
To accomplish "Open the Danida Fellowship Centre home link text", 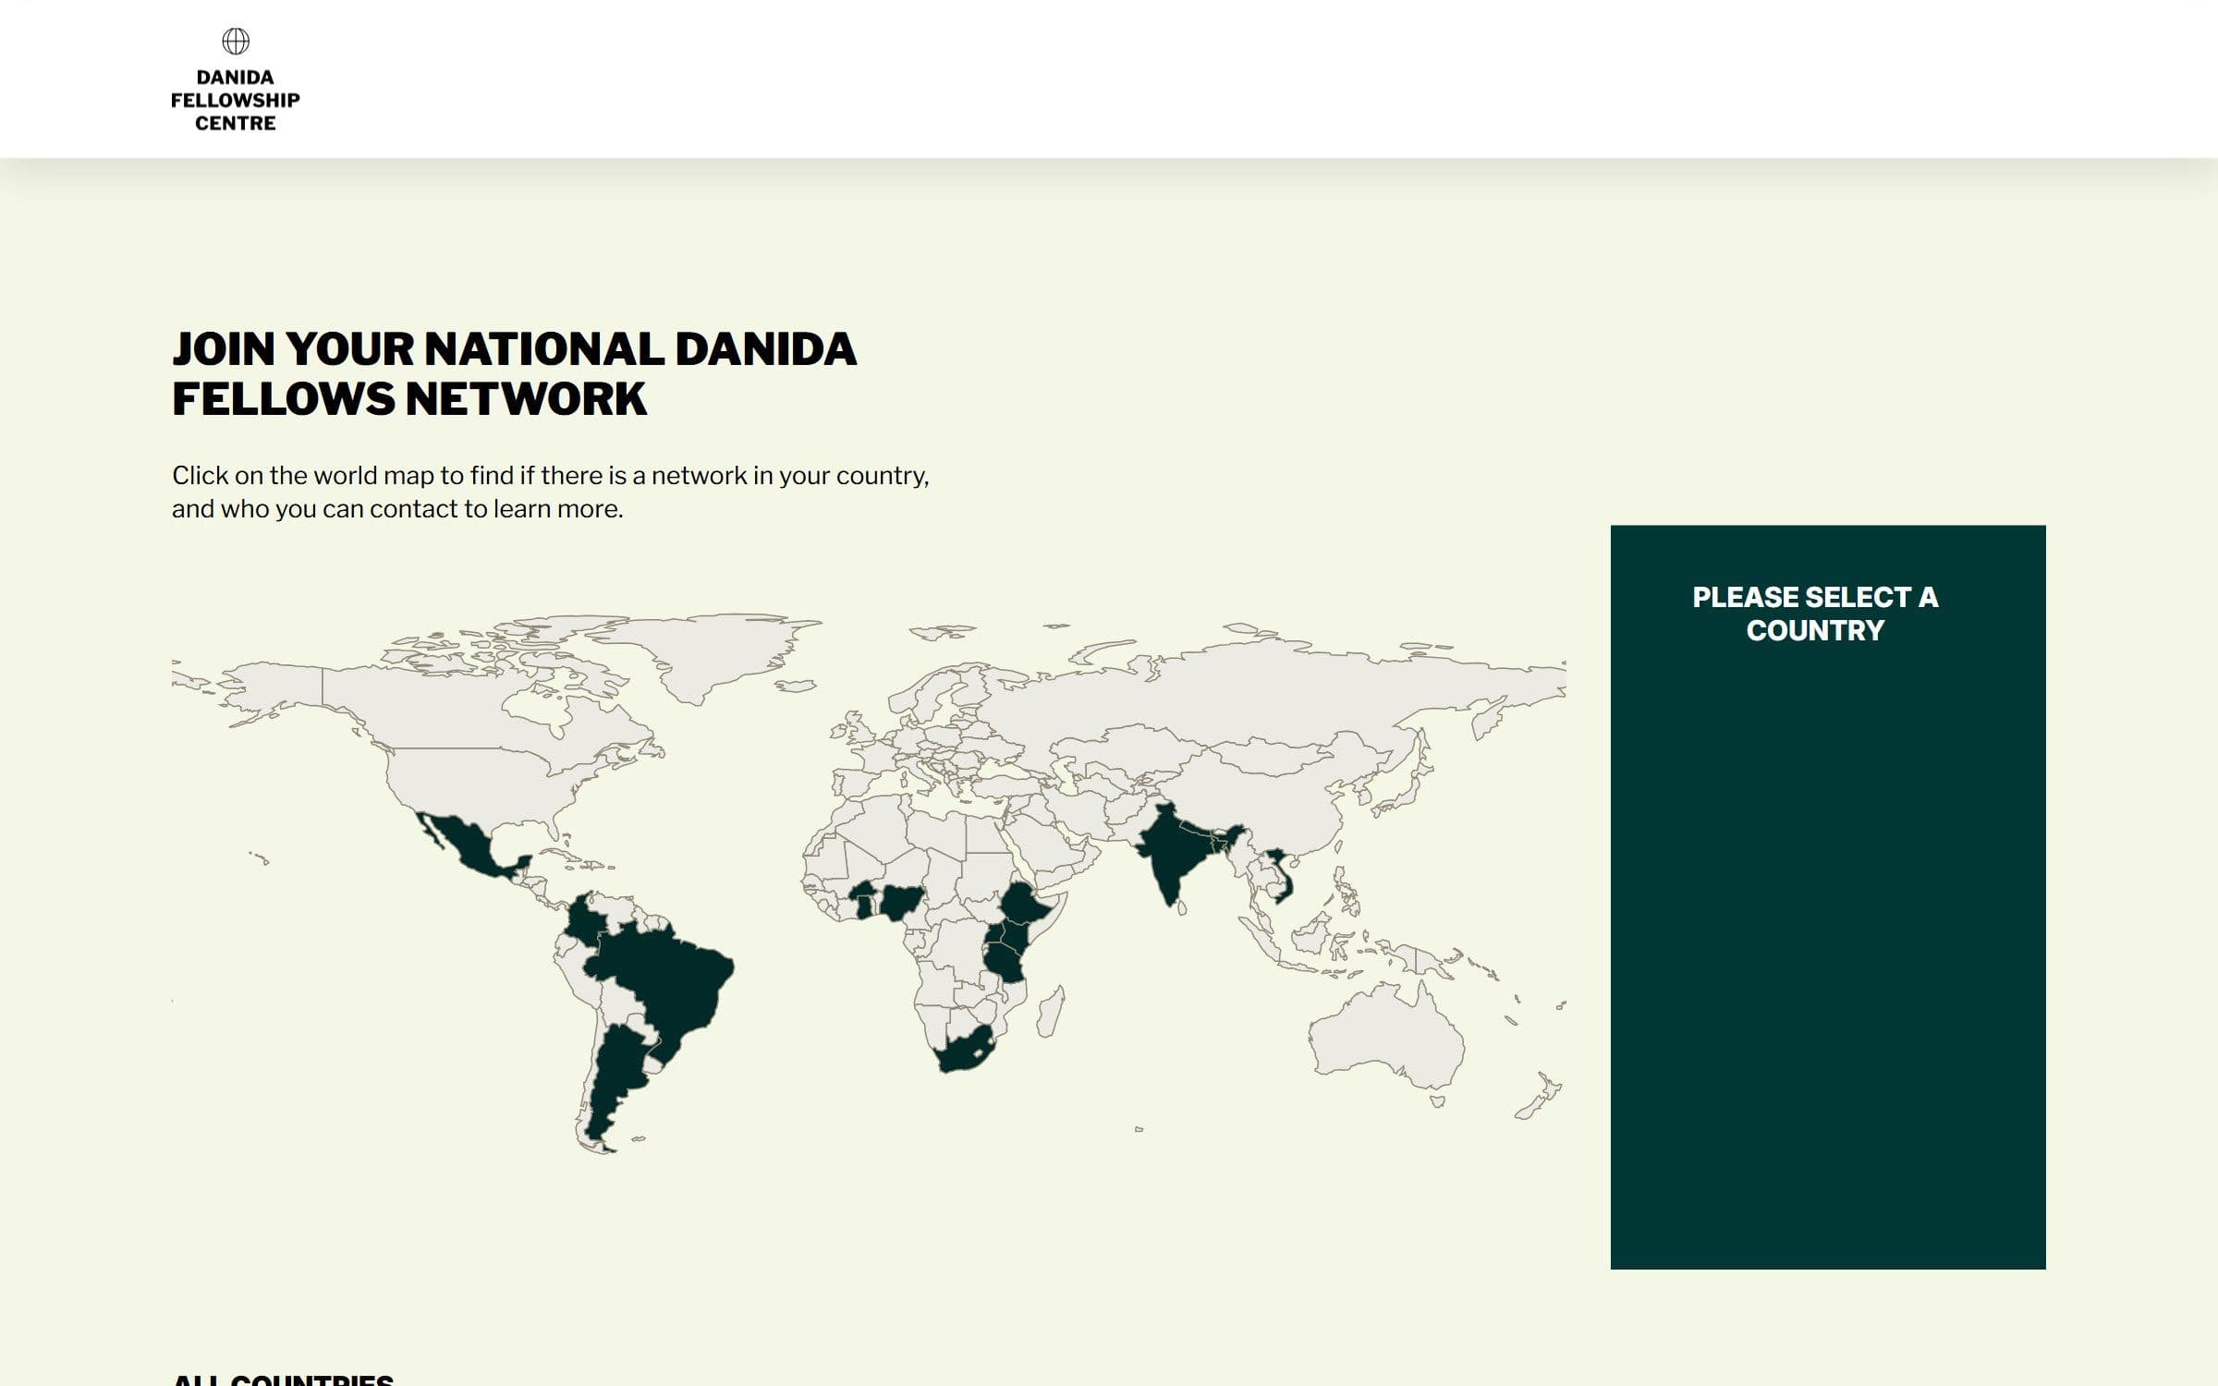I will click(236, 100).
